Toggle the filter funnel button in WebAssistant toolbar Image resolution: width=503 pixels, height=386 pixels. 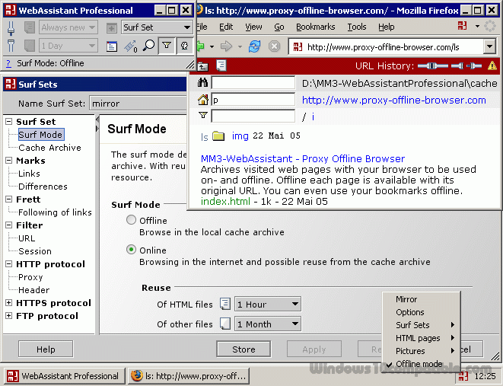click(x=167, y=46)
